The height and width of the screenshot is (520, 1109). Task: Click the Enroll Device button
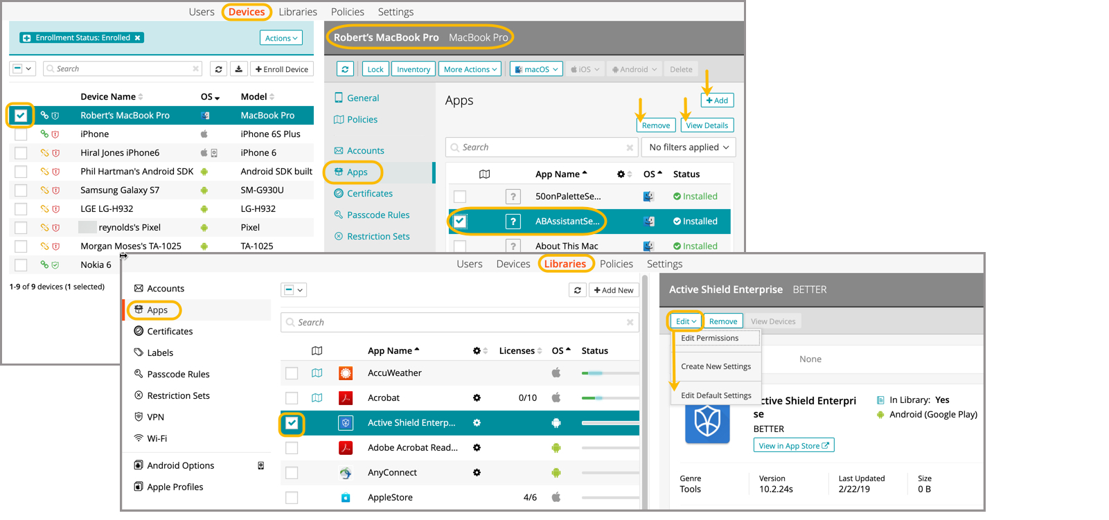282,69
